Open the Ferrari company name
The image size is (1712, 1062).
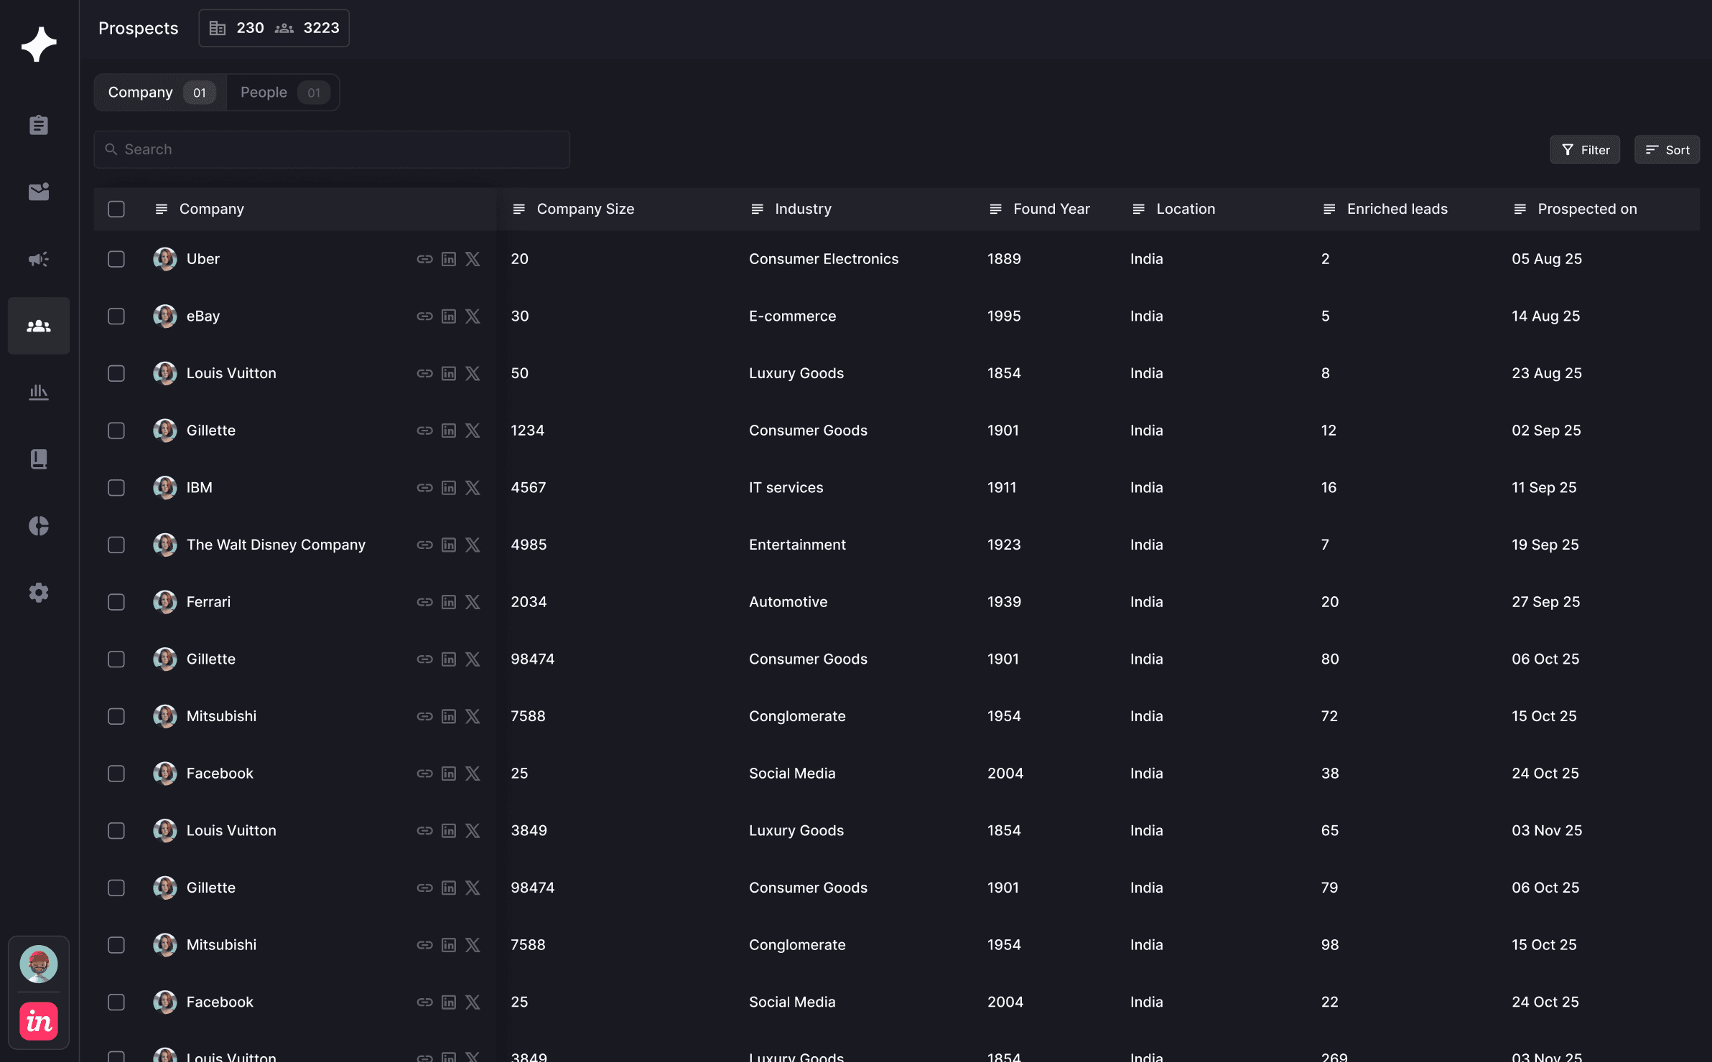pos(209,602)
